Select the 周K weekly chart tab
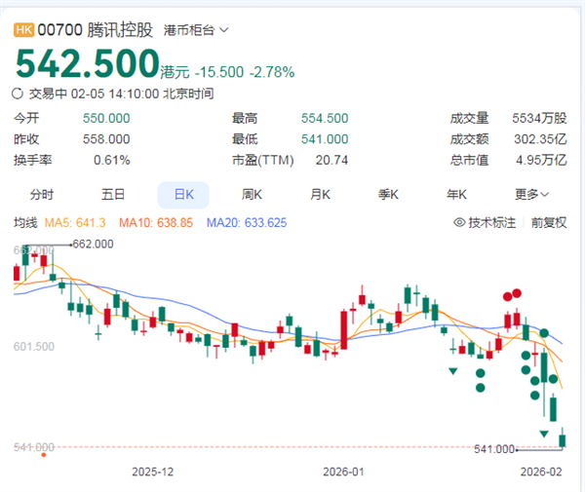585x492 pixels. [253, 194]
